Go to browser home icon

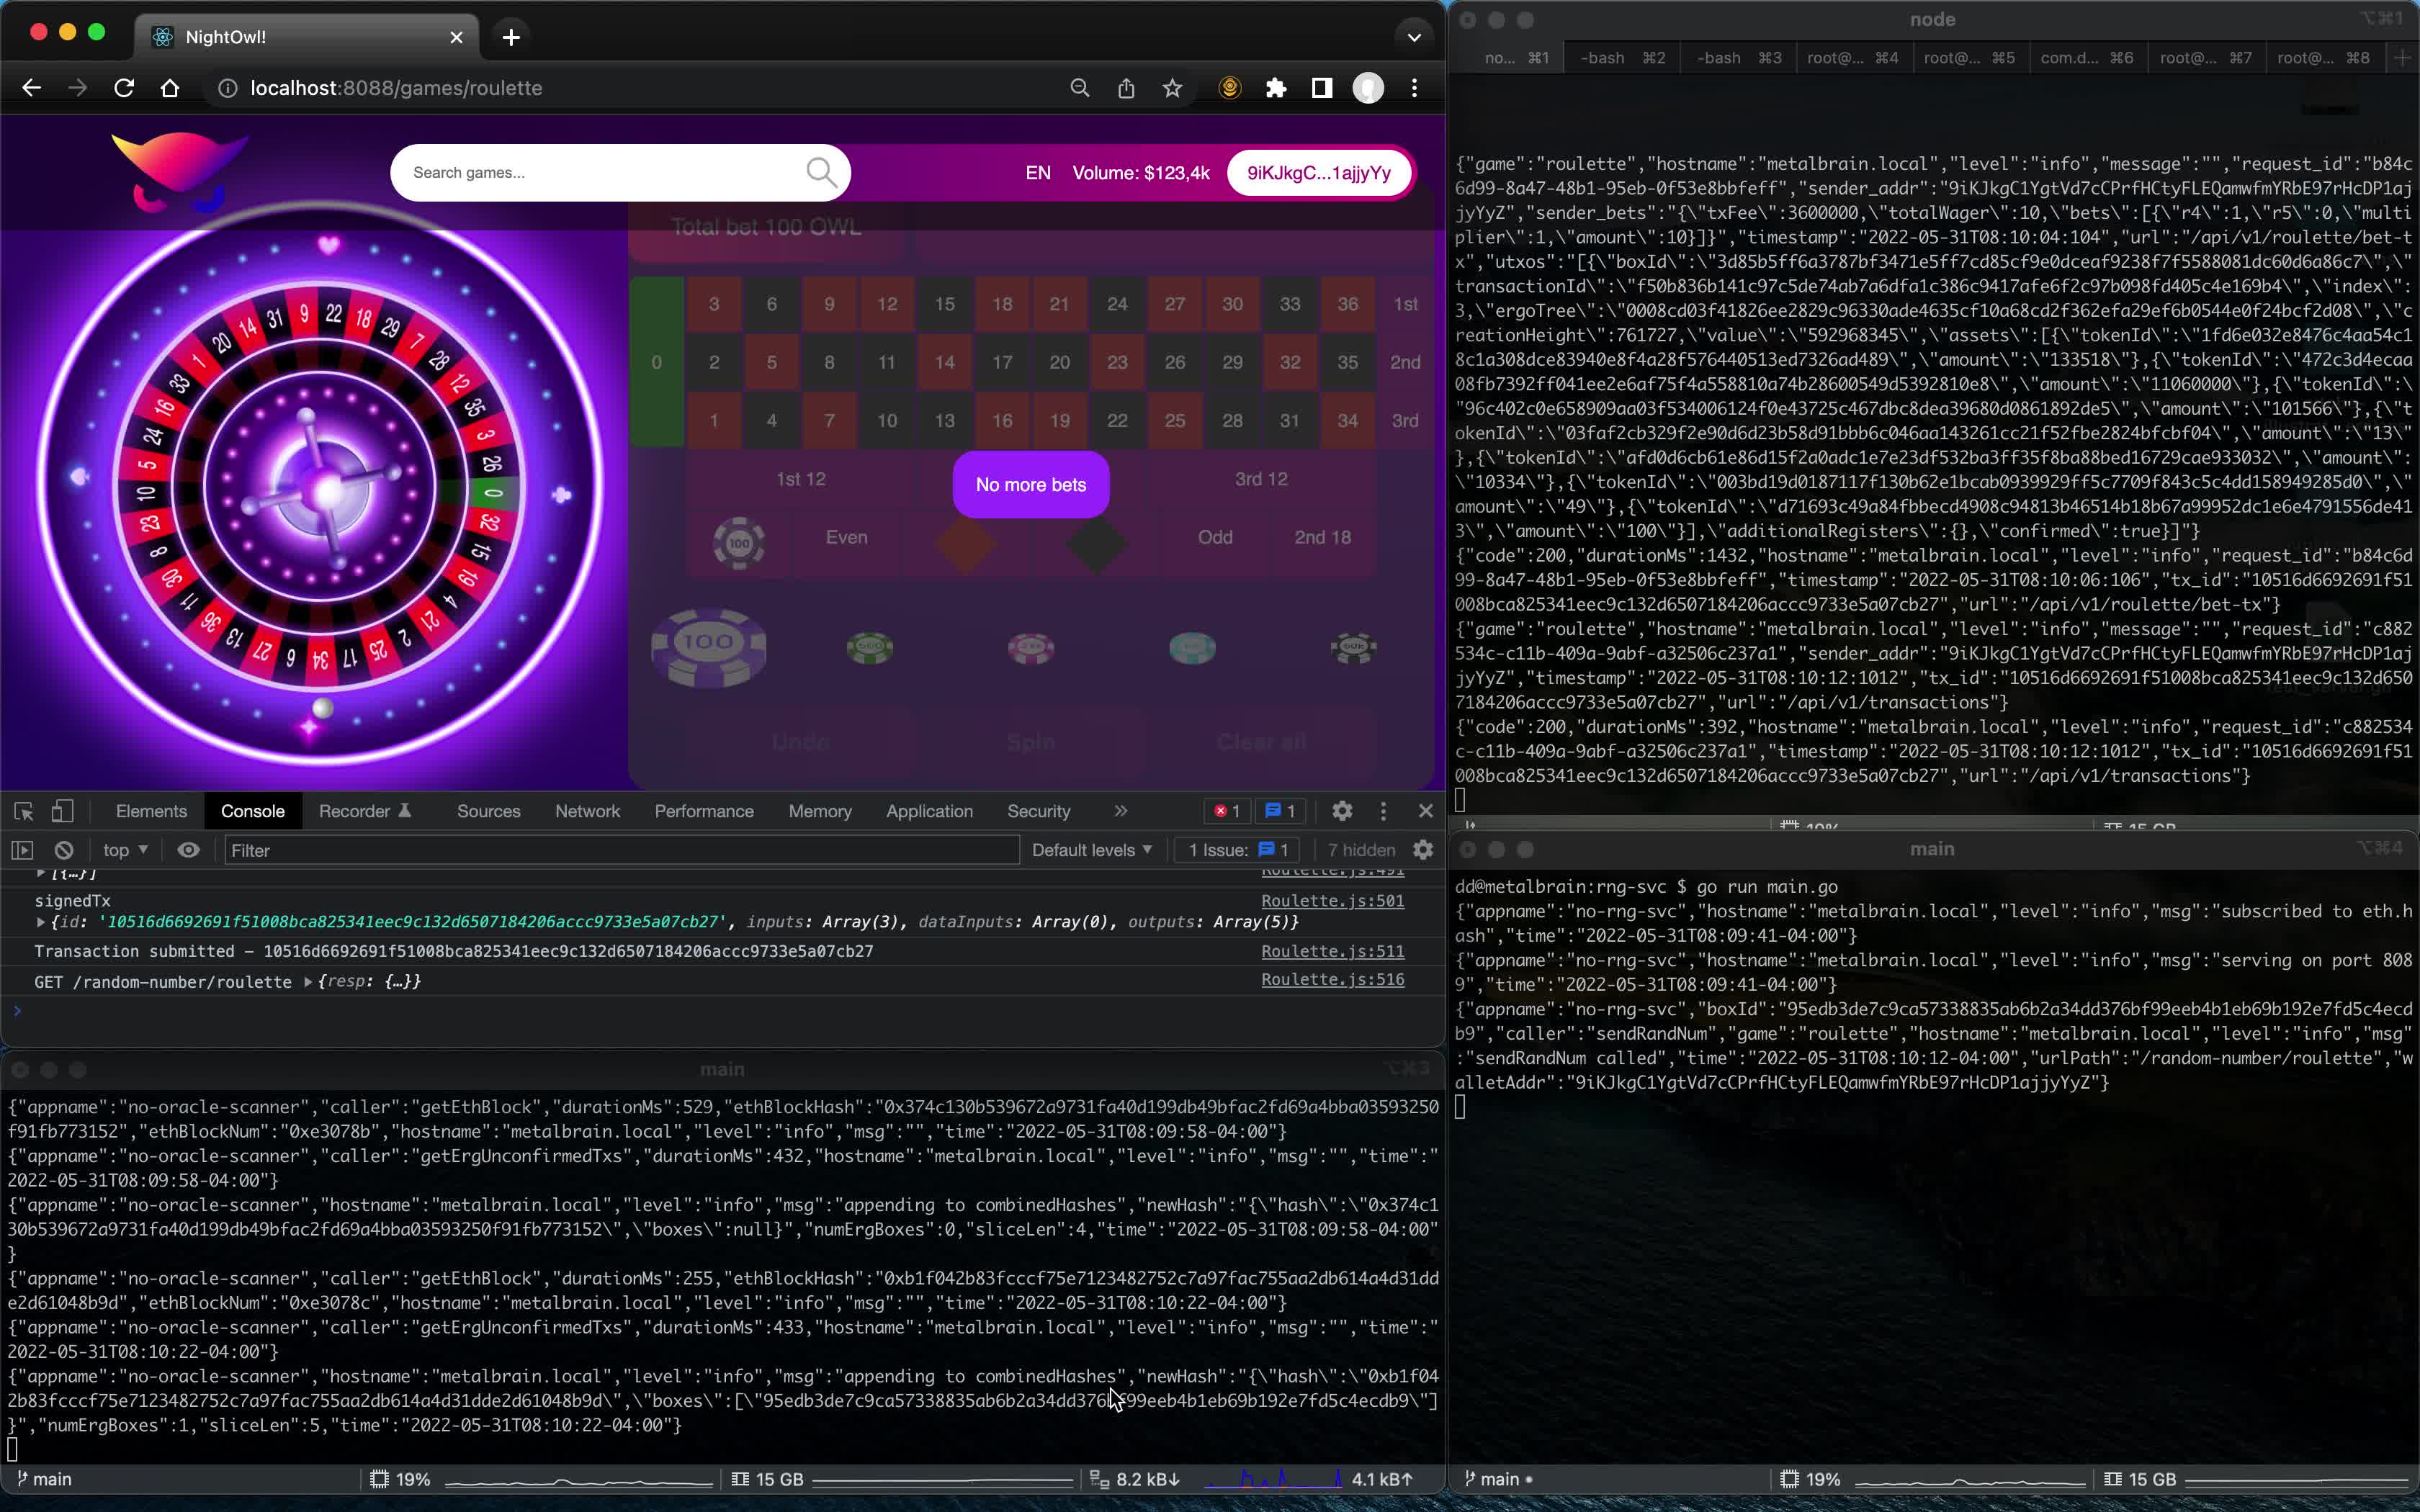click(x=170, y=88)
